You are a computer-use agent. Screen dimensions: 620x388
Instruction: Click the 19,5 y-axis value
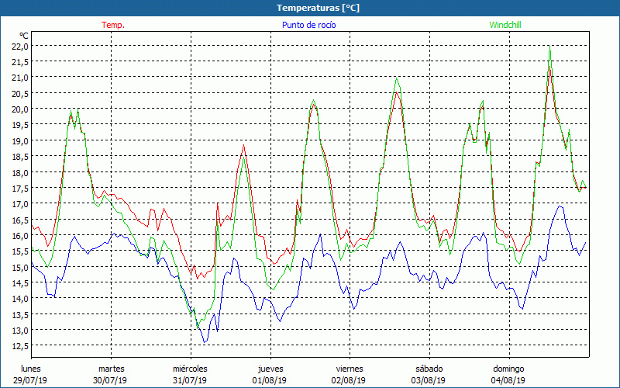(x=20, y=125)
